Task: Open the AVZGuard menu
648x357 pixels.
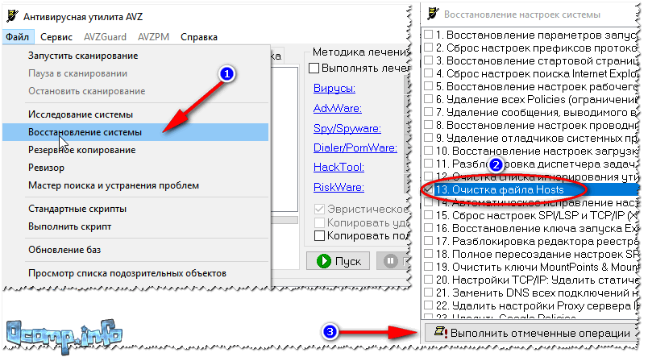Action: click(x=105, y=37)
